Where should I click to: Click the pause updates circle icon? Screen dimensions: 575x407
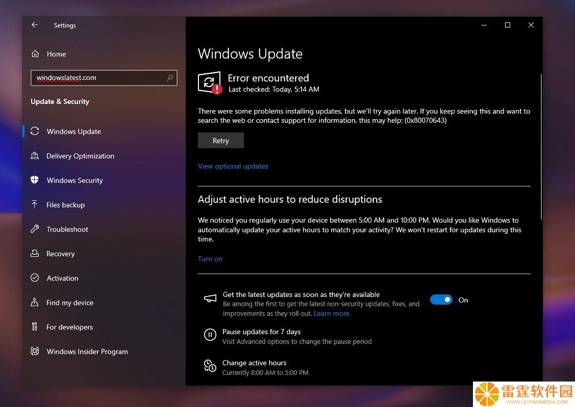(210, 335)
